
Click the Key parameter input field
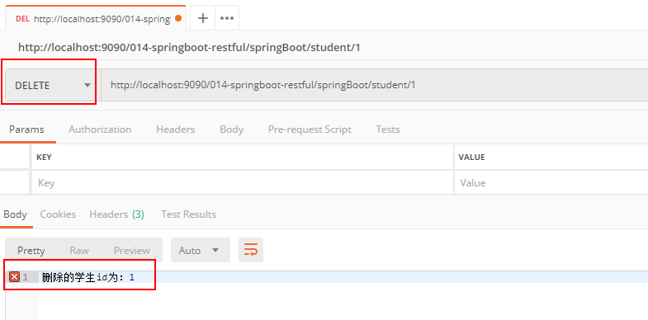pyautogui.click(x=243, y=182)
